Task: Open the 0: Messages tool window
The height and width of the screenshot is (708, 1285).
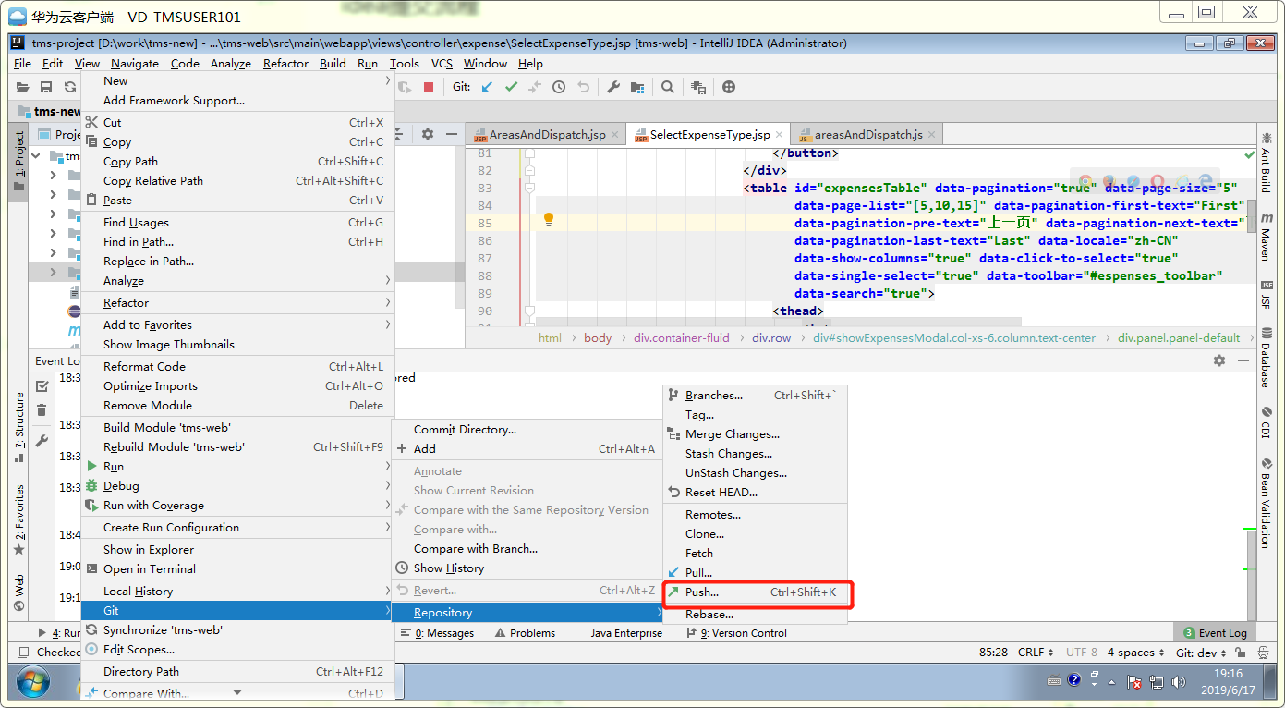Action: tap(437, 633)
